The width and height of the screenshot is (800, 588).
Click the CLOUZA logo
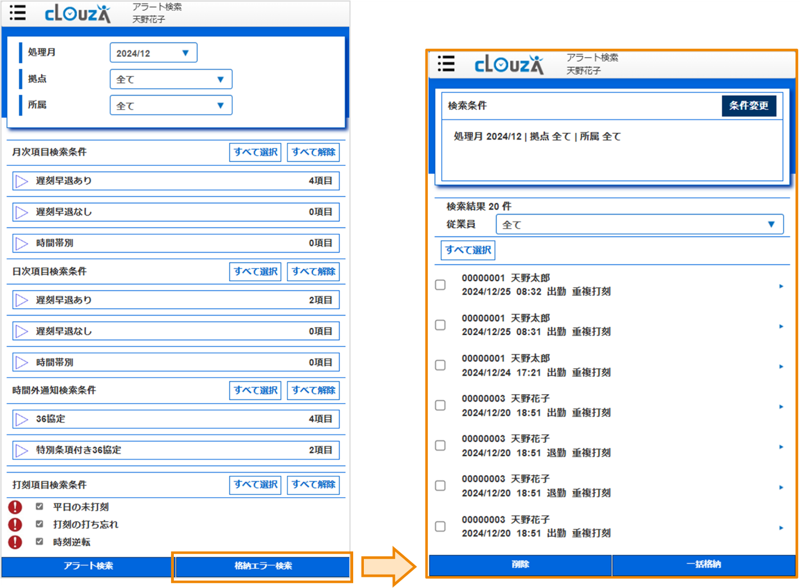(77, 13)
